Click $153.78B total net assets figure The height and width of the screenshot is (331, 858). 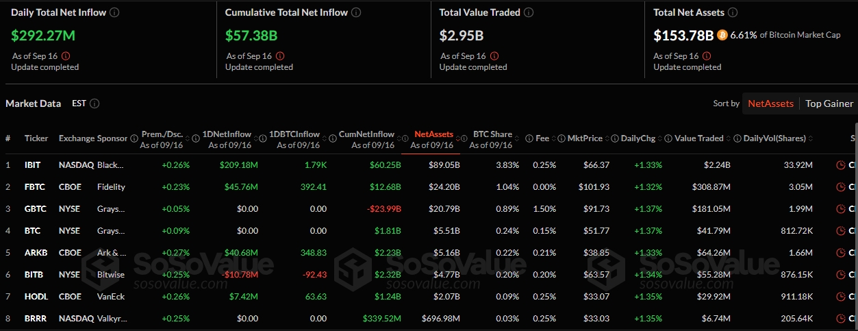tap(683, 35)
